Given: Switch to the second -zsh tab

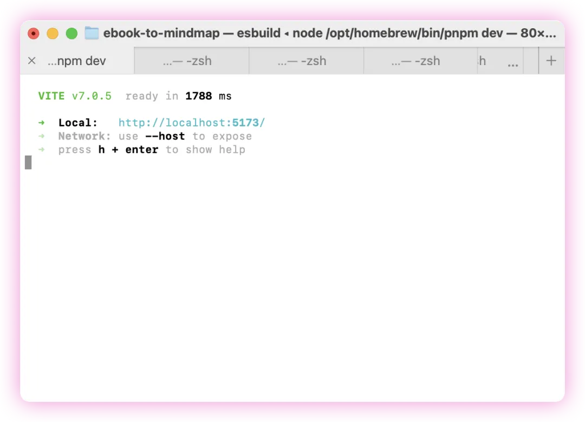Looking at the screenshot, I should 306,61.
